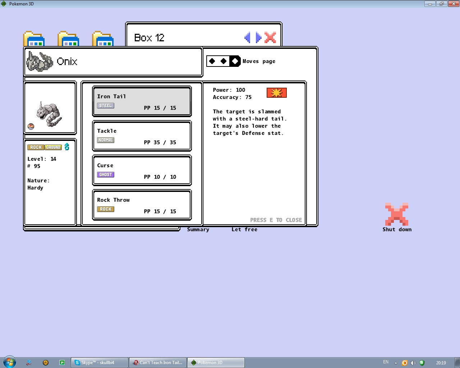Click the GROUND type badge

[x=53, y=147]
